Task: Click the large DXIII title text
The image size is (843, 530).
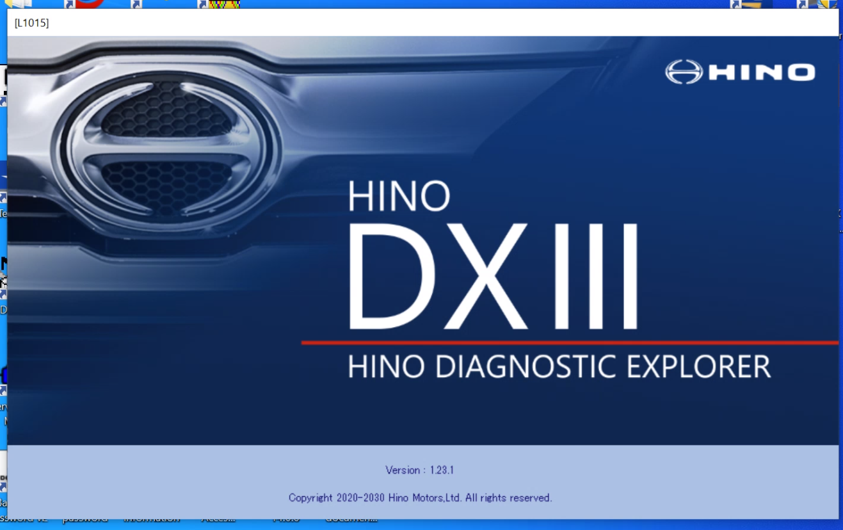Action: (493, 275)
